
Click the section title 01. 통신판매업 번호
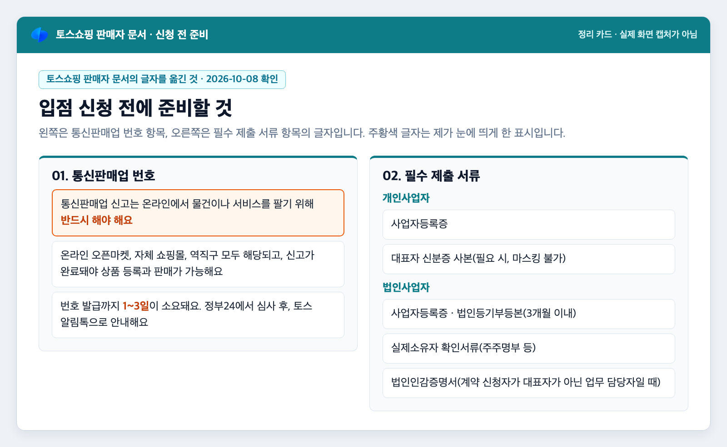pyautogui.click(x=104, y=176)
